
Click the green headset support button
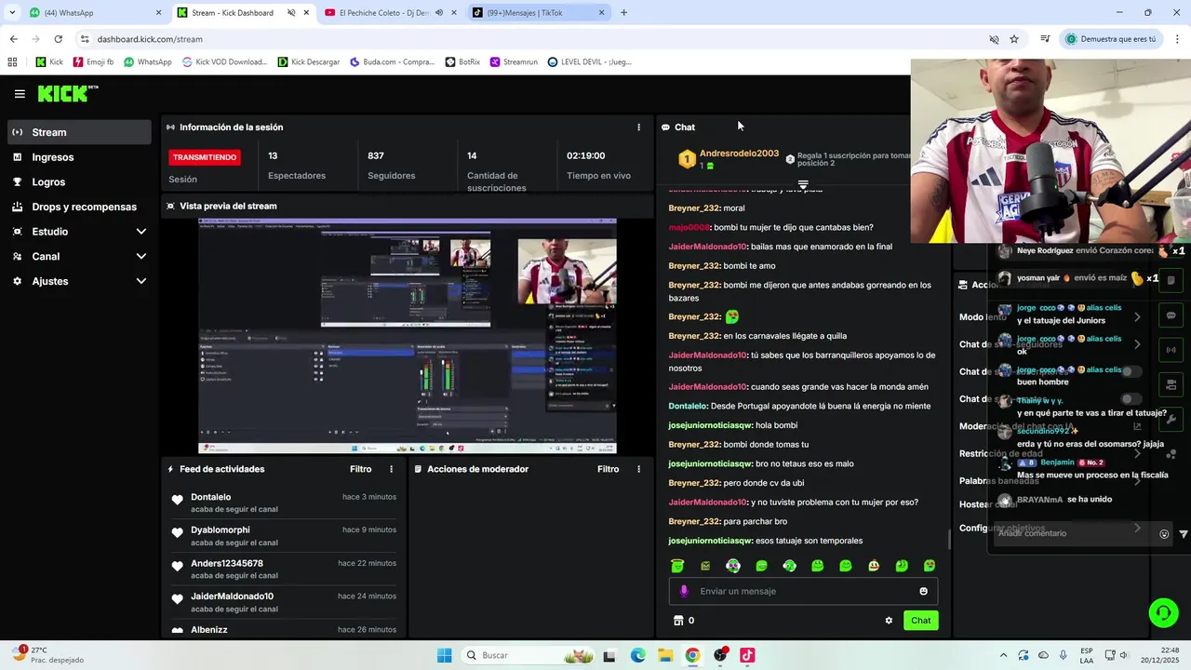point(1163,612)
